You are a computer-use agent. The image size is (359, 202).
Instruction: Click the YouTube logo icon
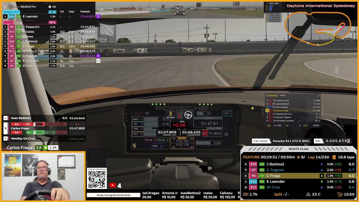click(112, 185)
